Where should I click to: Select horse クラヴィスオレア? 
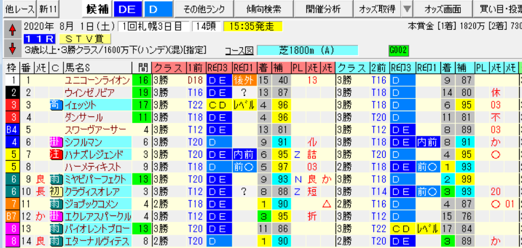(x=97, y=191)
